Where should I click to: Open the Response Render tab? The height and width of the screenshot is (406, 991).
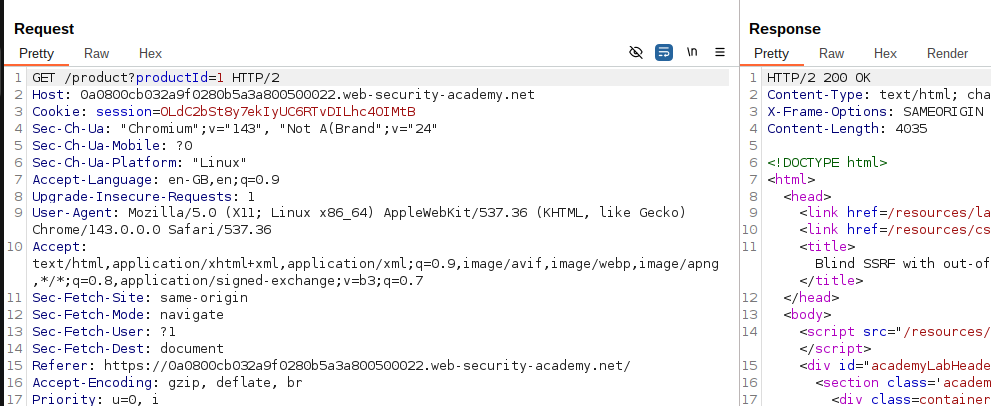pos(947,54)
